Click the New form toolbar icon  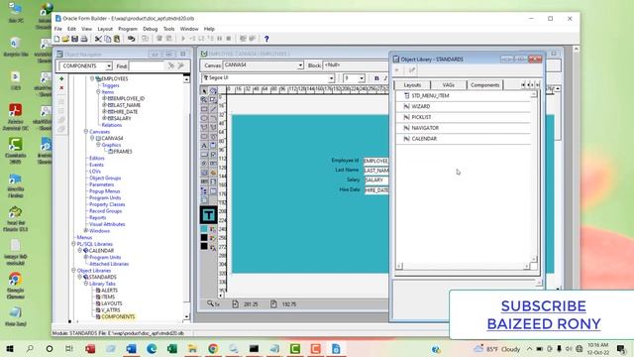point(57,39)
